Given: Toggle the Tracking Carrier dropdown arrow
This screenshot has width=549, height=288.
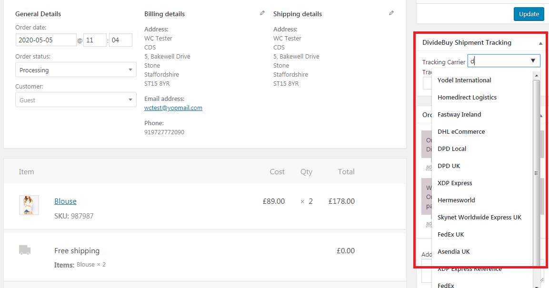Looking at the screenshot, I should click(534, 61).
